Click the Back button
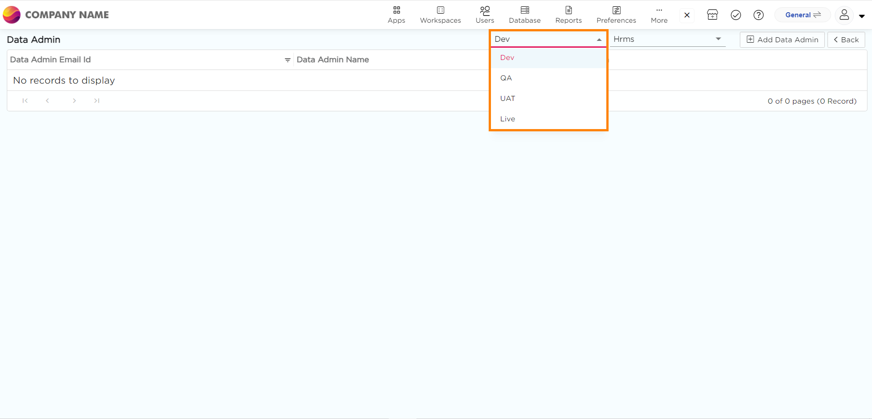Screen dimensions: 872x419 click(846, 40)
